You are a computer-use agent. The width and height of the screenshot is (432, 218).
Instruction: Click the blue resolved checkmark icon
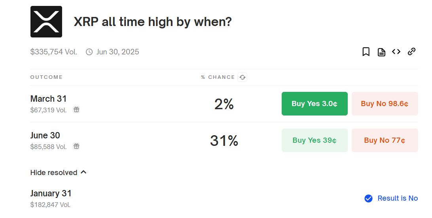coord(368,198)
